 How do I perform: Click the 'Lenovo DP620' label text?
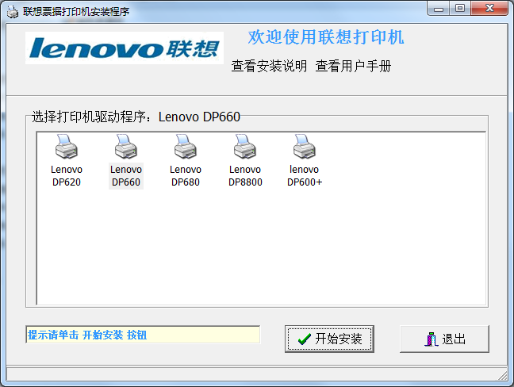pos(67,175)
